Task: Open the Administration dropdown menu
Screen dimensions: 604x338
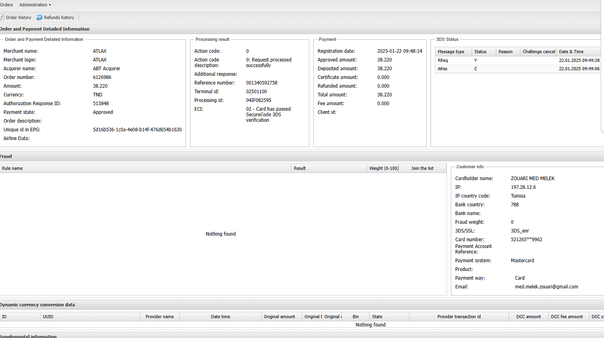Action: [x=35, y=5]
